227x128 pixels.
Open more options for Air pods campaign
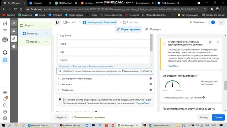tap(46, 25)
